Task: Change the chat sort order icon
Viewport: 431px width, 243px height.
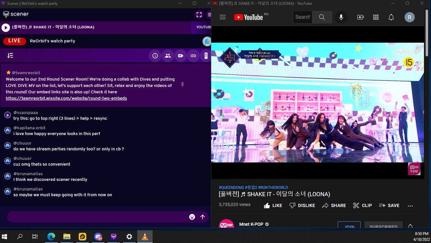Action: click(10, 56)
